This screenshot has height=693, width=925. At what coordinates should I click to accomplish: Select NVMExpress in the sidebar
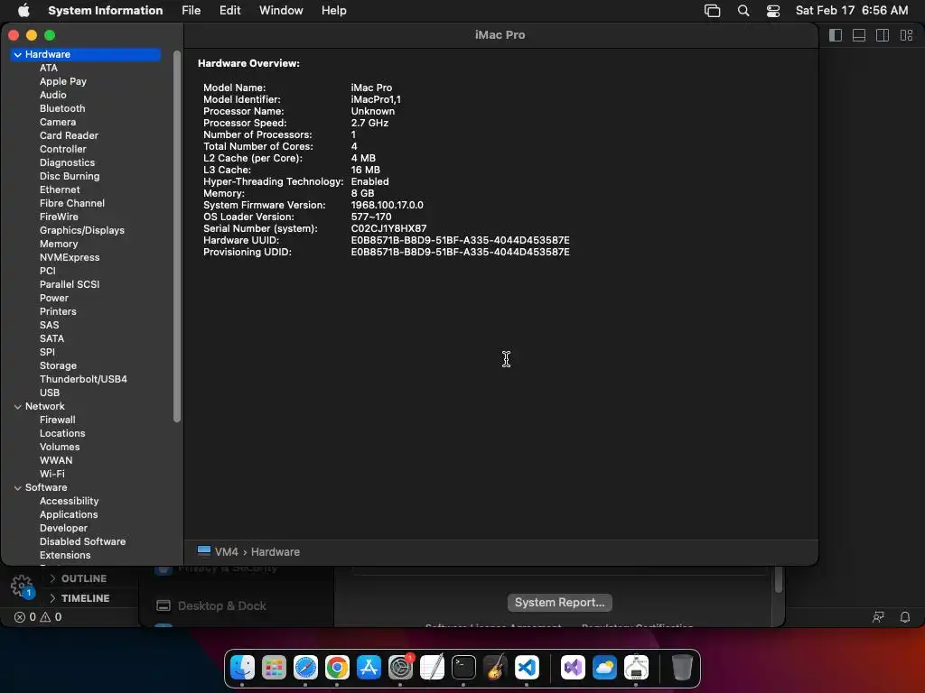click(x=70, y=257)
